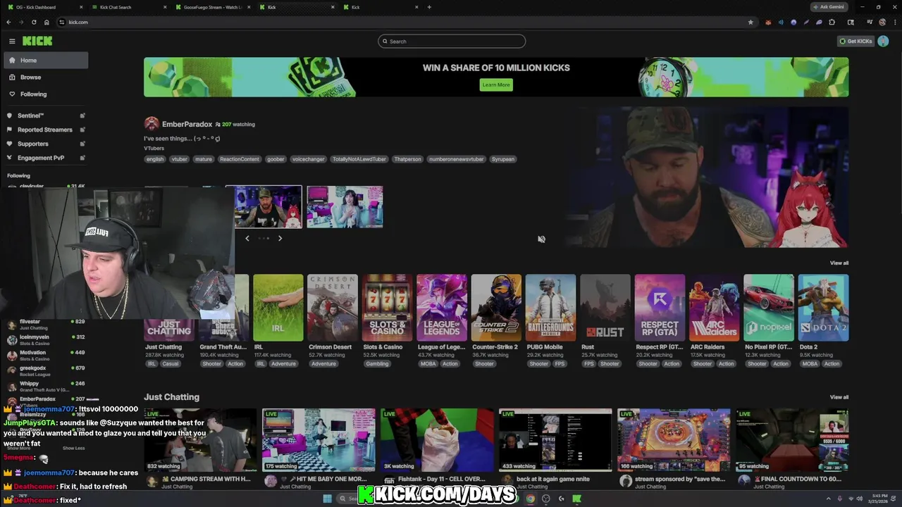Open Reported Streamers in the sidebar

pos(45,130)
